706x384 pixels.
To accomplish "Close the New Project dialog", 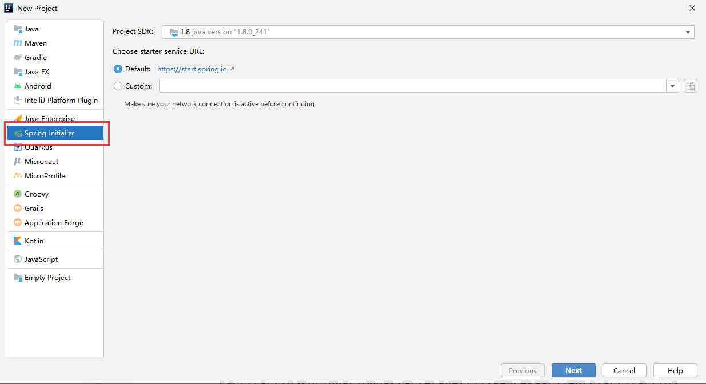I will (692, 8).
